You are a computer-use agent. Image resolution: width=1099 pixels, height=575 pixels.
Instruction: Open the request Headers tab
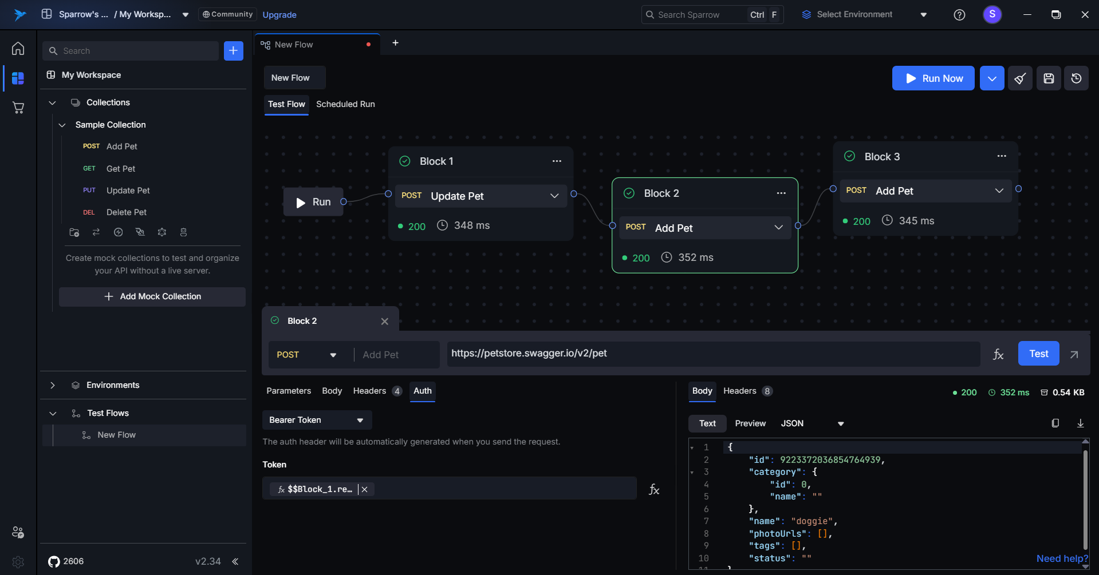[x=369, y=391]
